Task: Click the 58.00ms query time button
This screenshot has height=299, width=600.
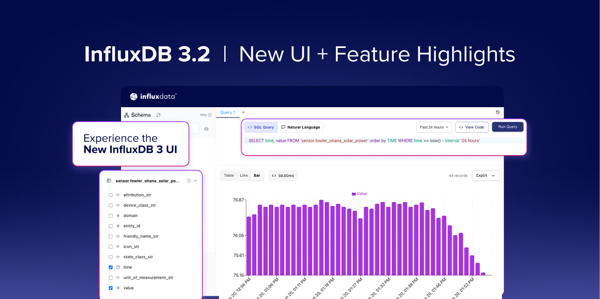Action: 283,175
